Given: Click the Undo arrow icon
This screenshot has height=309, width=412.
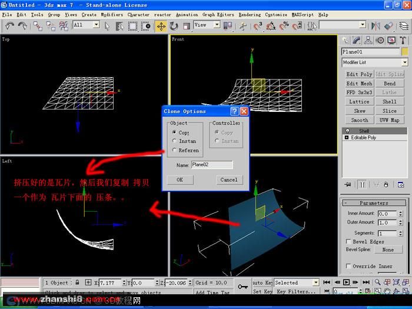Looking at the screenshot, I should click(10, 26).
